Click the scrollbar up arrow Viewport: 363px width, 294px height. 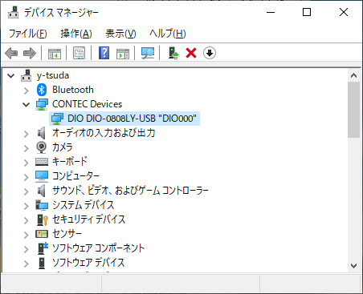click(353, 75)
